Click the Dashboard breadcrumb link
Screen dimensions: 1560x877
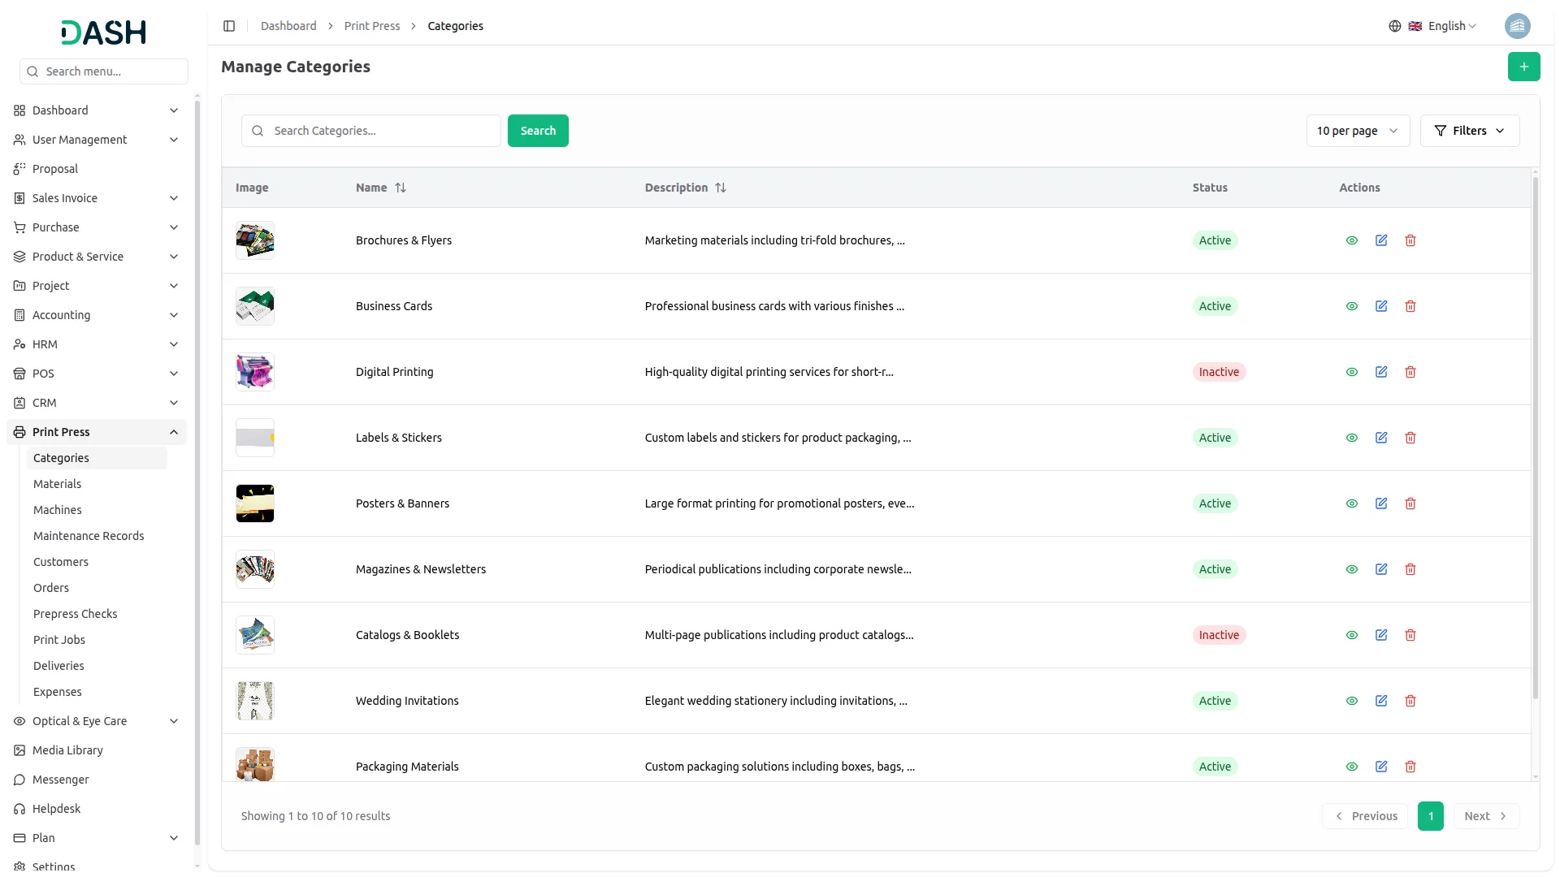(x=288, y=26)
